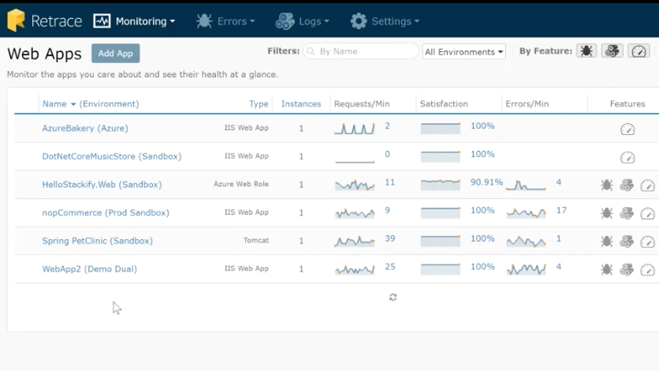Click HelloStackify.Web gauge icon
The width and height of the screenshot is (659, 371).
point(647,185)
